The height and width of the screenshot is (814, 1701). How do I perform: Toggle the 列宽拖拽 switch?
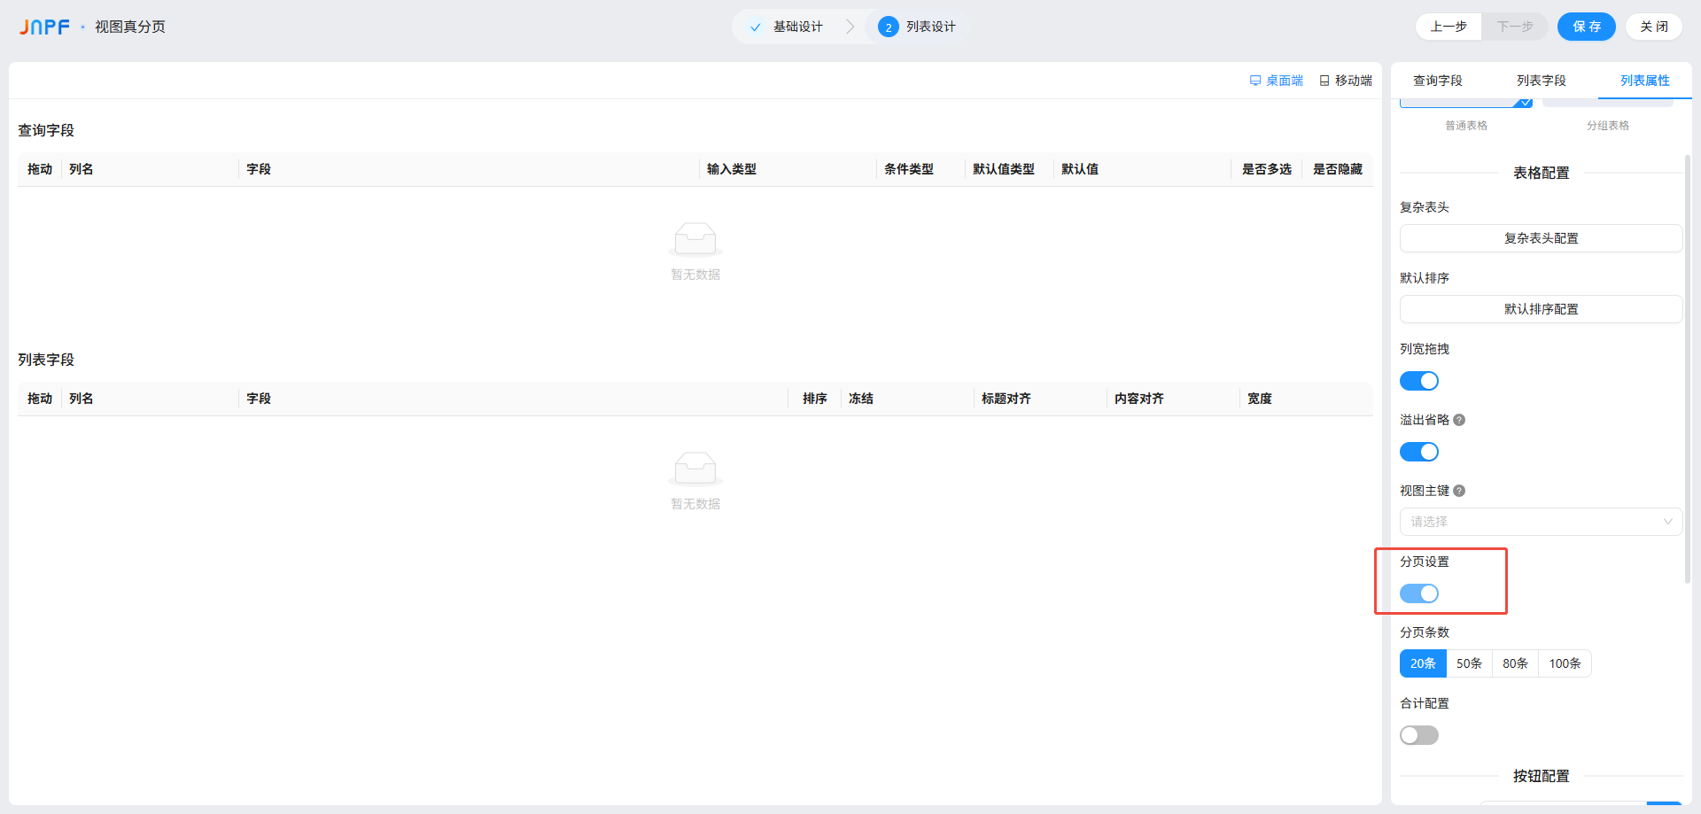click(1418, 381)
